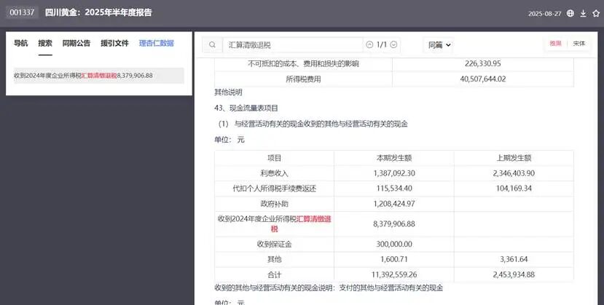Image resolution: width=604 pixels, height=305 pixels.
Task: Click the value 115,534.40
Action: coord(394,189)
